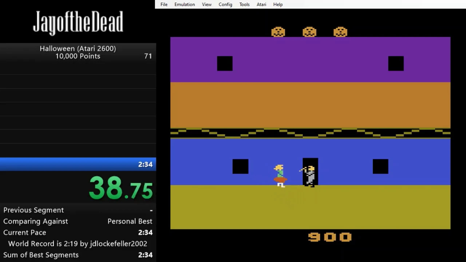Click the 900 score display

[x=330, y=237]
